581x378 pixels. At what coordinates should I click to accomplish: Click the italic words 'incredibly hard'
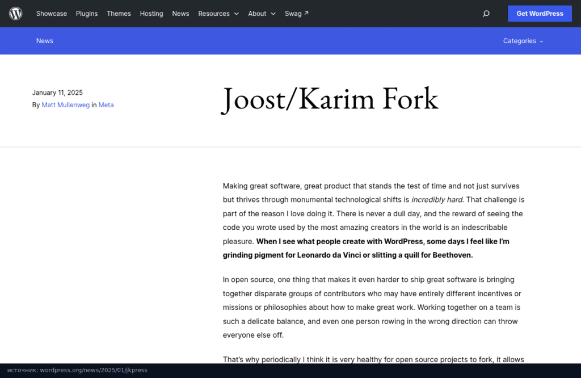[437, 200]
